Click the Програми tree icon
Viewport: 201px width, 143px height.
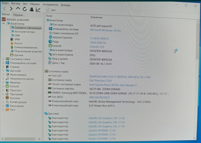pos(7,94)
